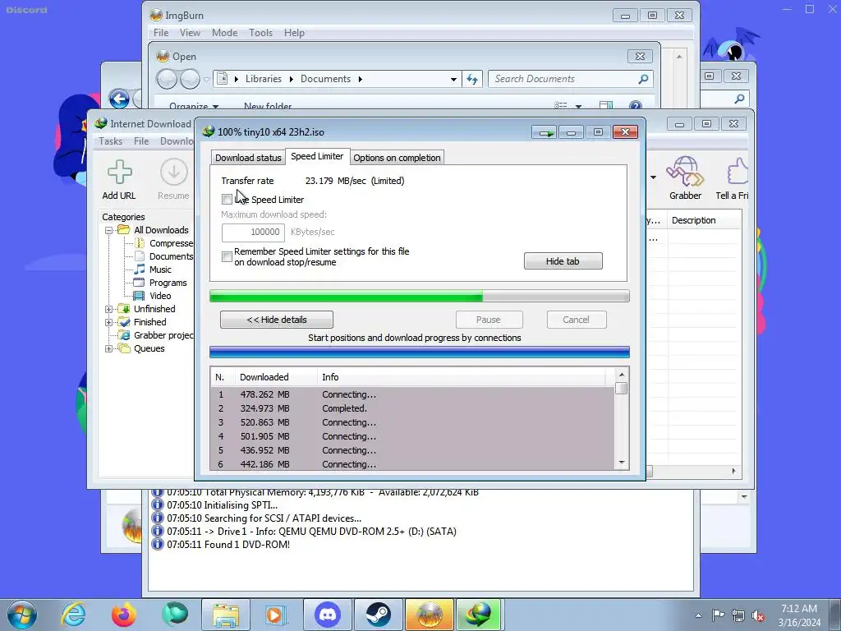Click the Pause button
The image size is (841, 631).
[489, 320]
